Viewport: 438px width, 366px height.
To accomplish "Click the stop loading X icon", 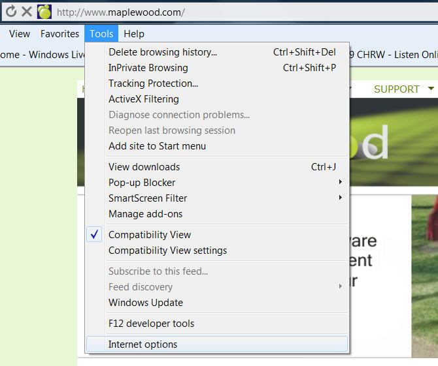I will click(x=27, y=12).
